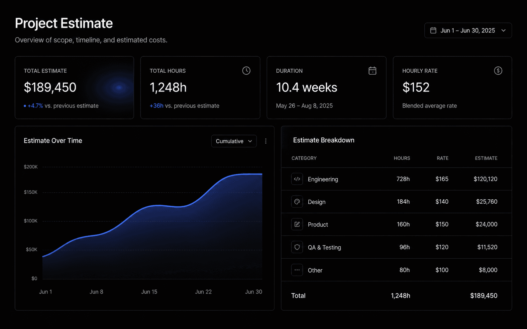This screenshot has width=527, height=329.
Task: Select the Design row label
Action: tap(317, 202)
